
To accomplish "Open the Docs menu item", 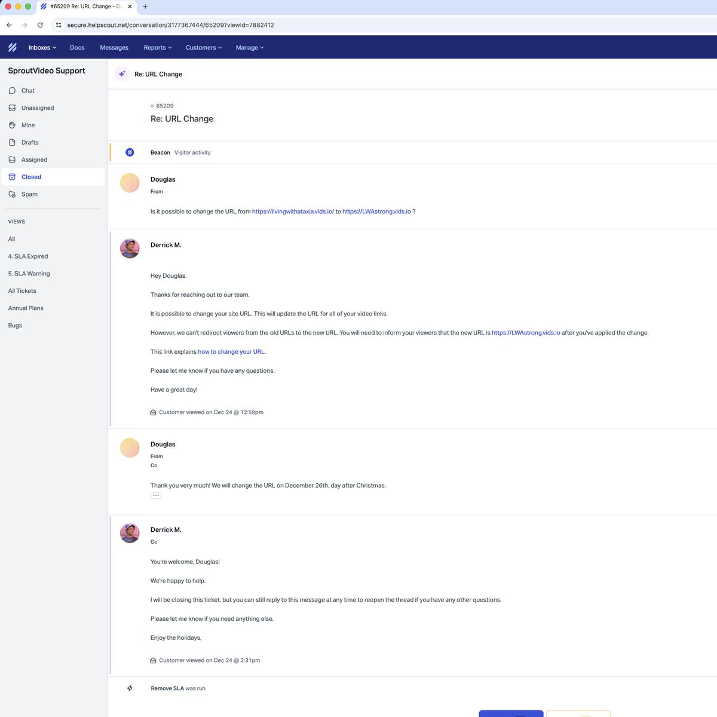I will click(x=77, y=48).
